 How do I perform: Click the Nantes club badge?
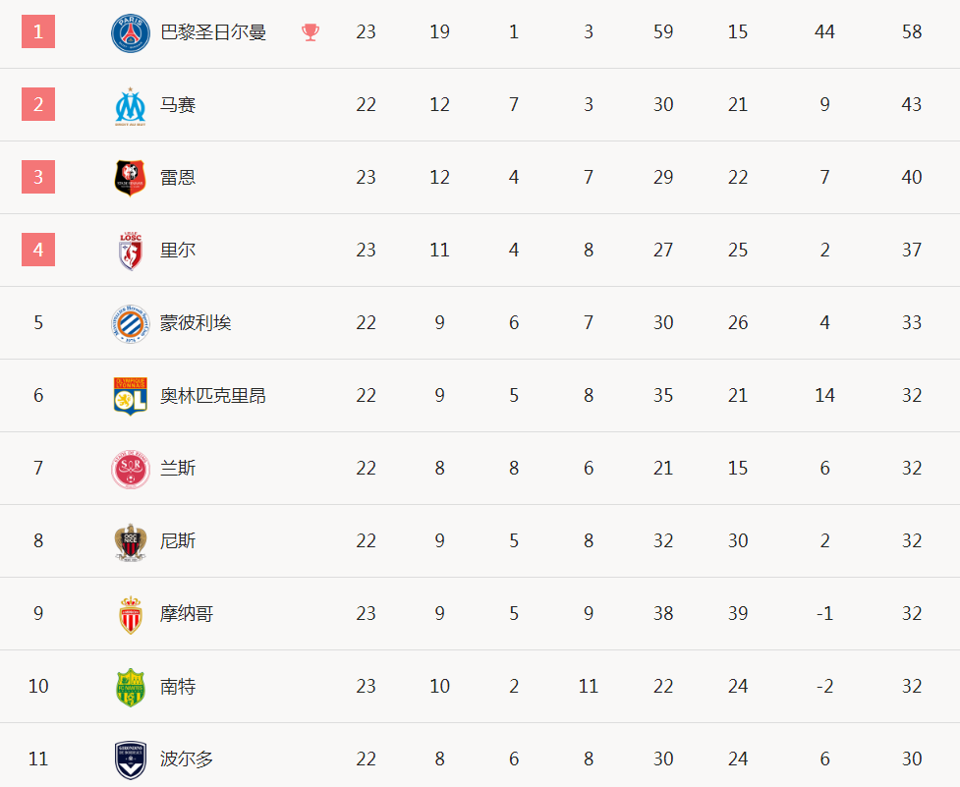pos(130,687)
